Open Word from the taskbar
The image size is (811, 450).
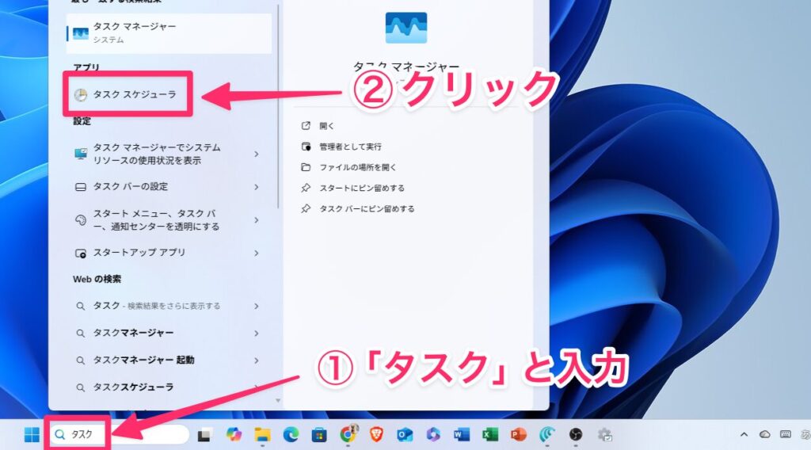click(462, 434)
